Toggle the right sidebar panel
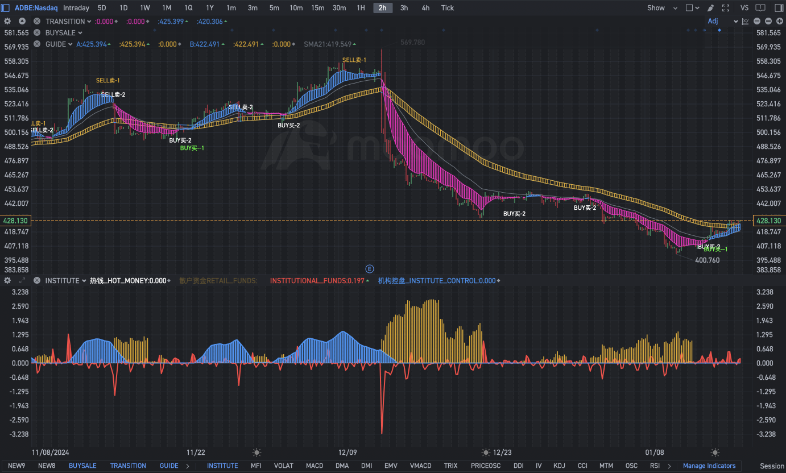 [x=779, y=8]
